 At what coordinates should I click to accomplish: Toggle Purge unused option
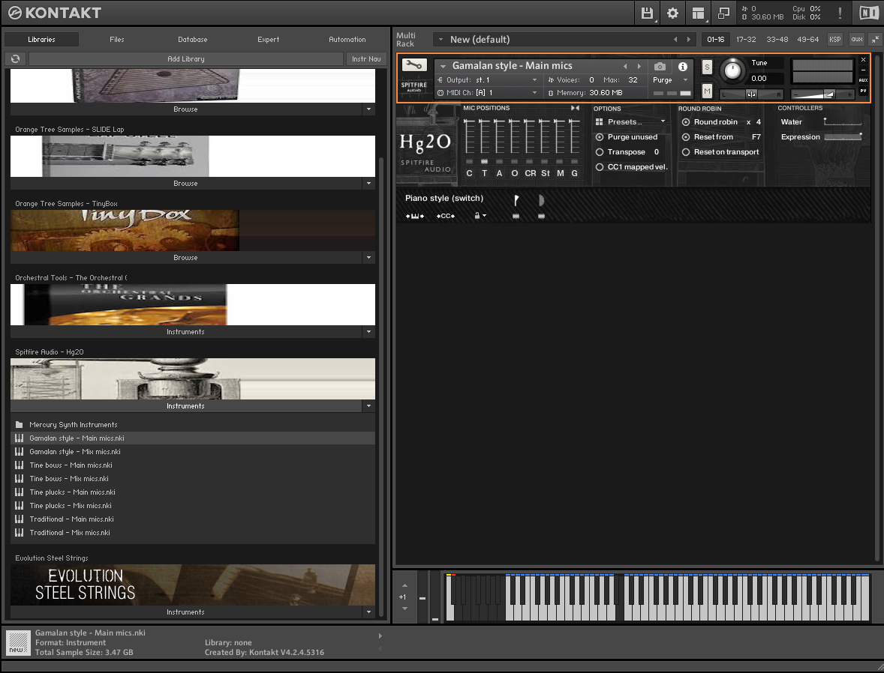pos(600,137)
